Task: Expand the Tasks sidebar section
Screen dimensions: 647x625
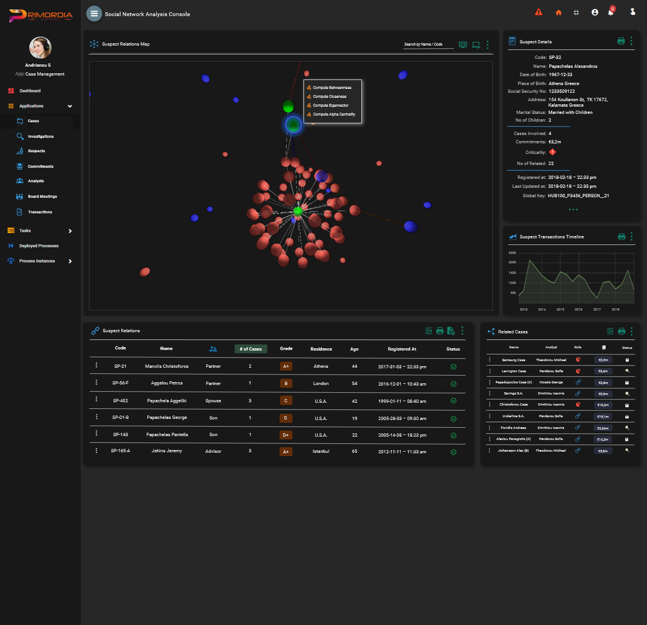Action: (x=70, y=231)
